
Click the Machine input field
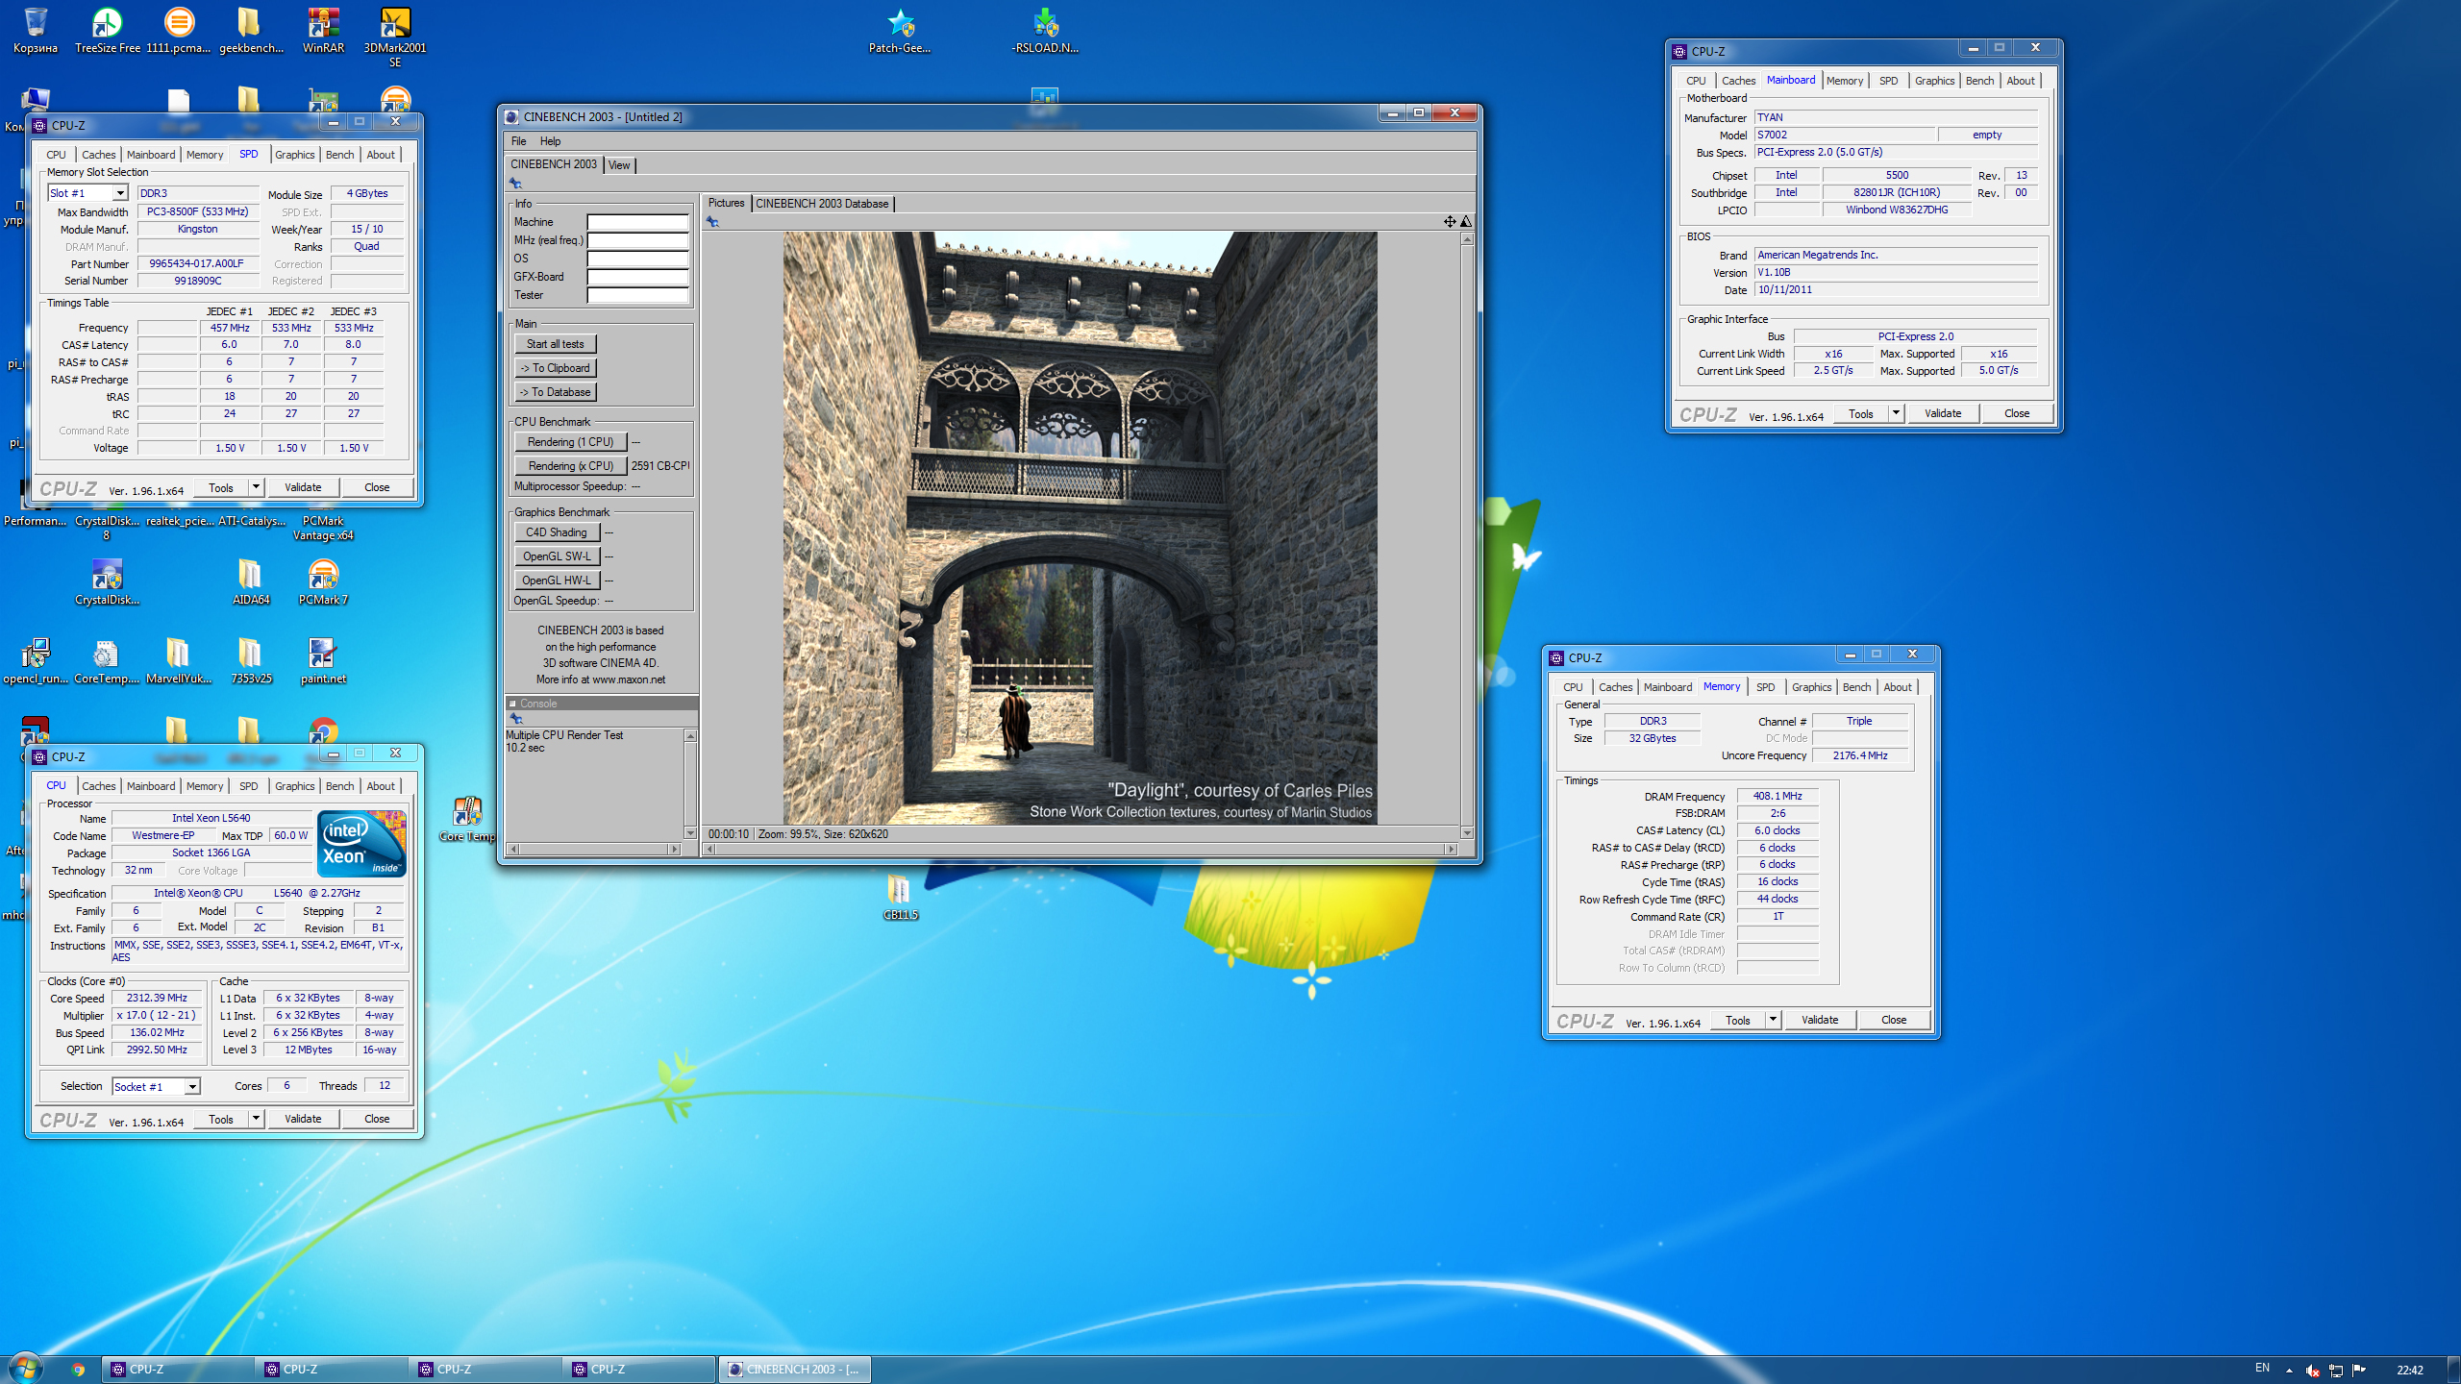click(x=637, y=222)
